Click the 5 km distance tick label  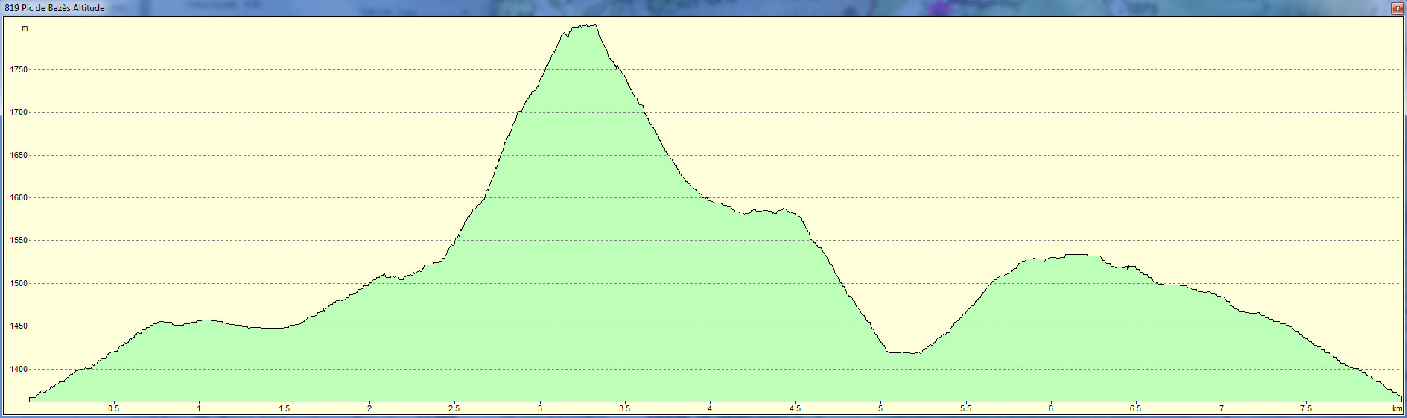880,408
